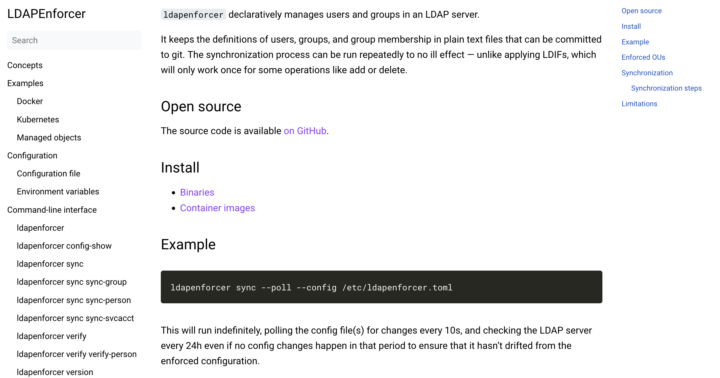Click the Search field
Screen dimensions: 720x378
pyautogui.click(x=74, y=40)
